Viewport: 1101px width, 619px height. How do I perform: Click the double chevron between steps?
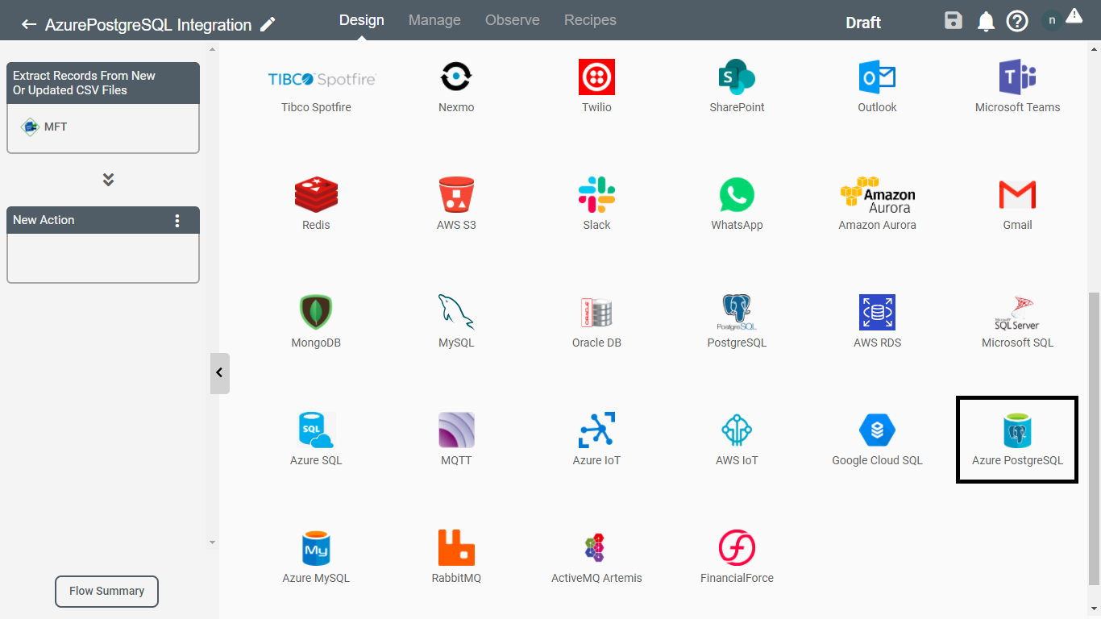pos(108,179)
